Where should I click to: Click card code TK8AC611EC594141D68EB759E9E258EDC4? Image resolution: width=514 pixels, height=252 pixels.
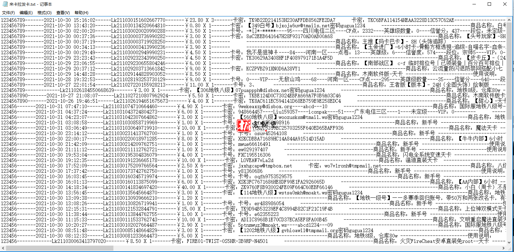click(x=295, y=101)
